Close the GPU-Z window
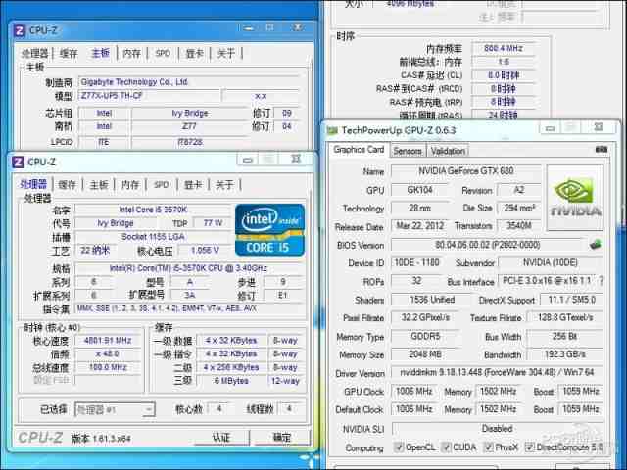The height and width of the screenshot is (470, 627). (x=599, y=127)
